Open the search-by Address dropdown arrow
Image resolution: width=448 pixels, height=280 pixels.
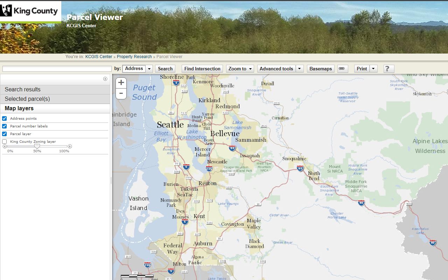click(x=149, y=69)
